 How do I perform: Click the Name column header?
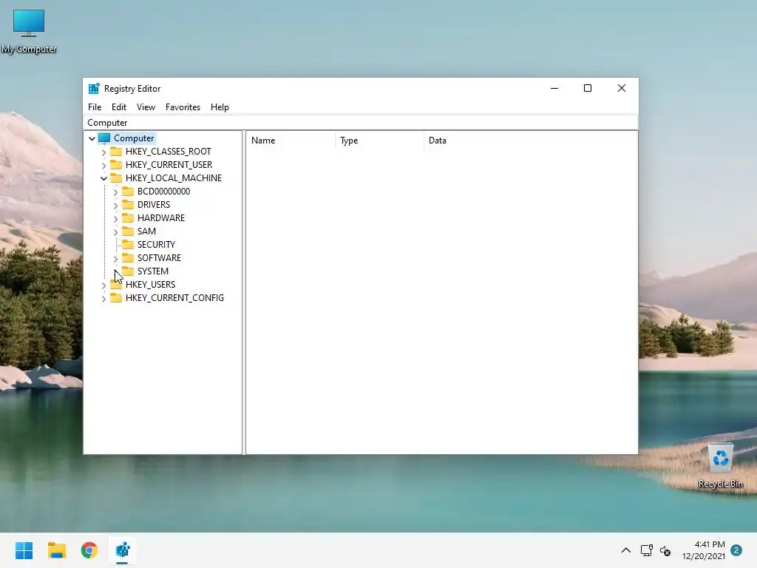click(291, 141)
